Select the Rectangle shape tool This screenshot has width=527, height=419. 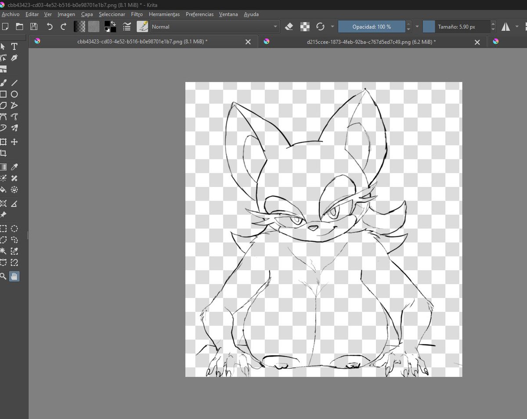pyautogui.click(x=3, y=94)
